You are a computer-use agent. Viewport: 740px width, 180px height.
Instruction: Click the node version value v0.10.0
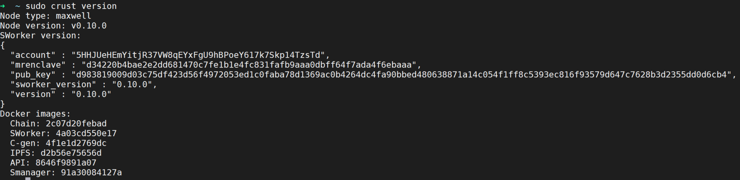[89, 26]
